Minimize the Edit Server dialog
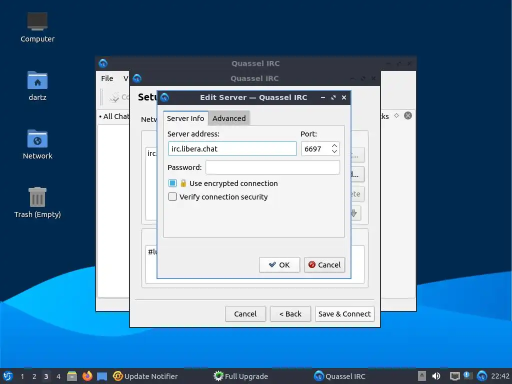 [x=322, y=97]
